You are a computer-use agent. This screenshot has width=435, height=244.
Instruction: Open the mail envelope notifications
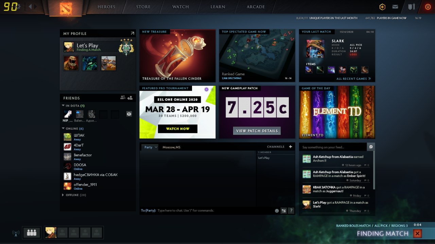(395, 7)
